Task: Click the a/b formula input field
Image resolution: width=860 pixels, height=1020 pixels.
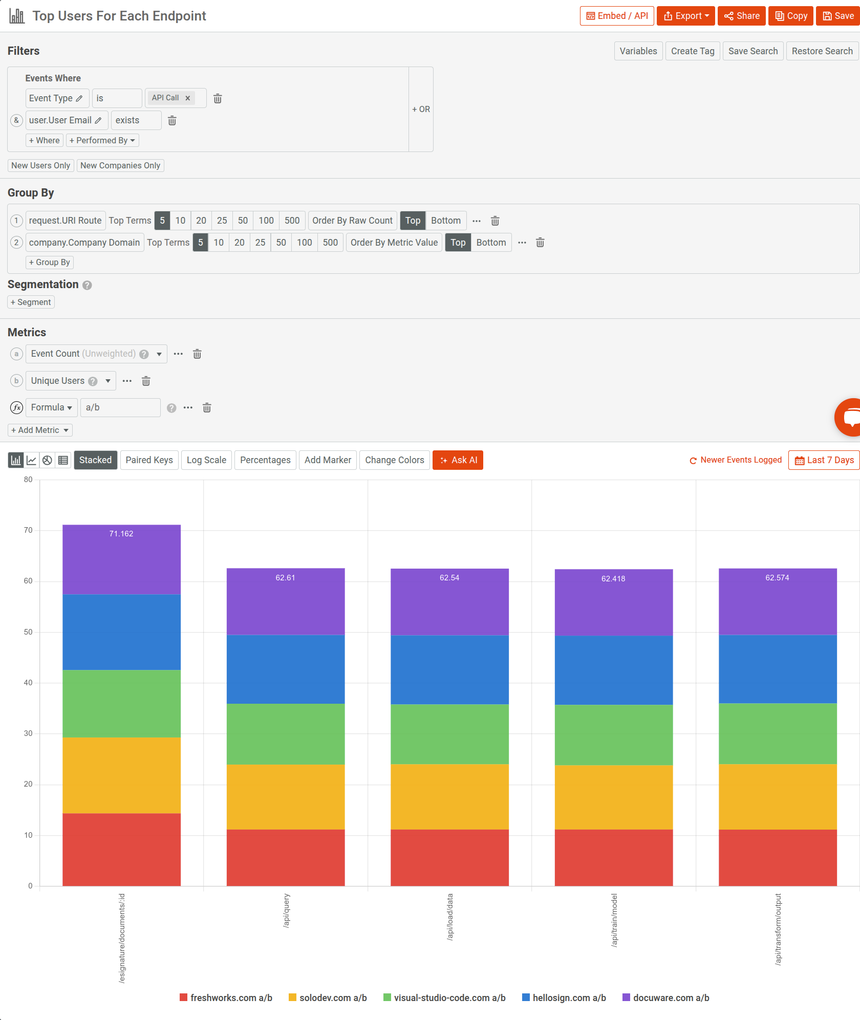Action: coord(120,407)
